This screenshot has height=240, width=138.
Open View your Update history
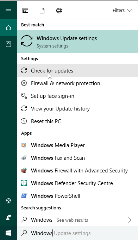[77, 109]
